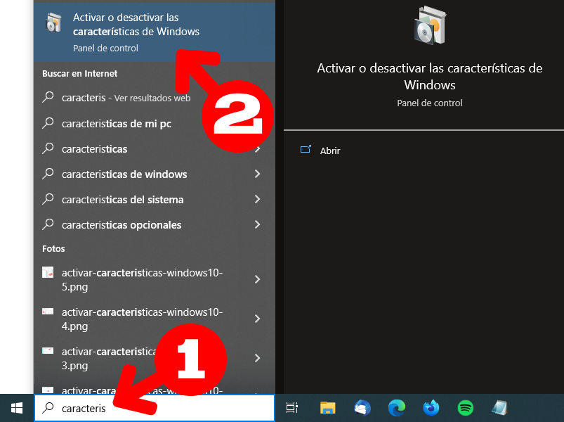The width and height of the screenshot is (564, 422).
Task: Focus the search box containing 'caracteris'
Action: point(155,408)
